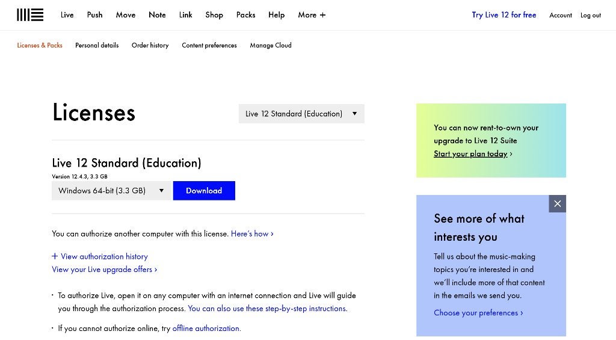Click Try Live 12 for free

pos(504,15)
